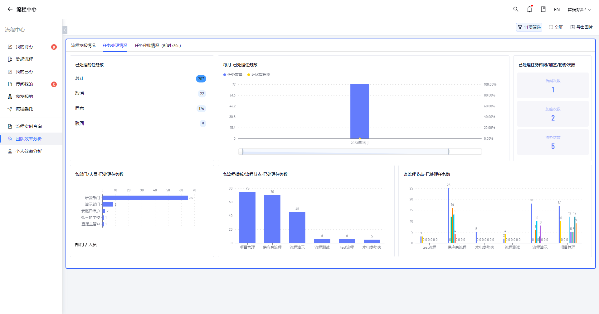Click the 流程演示 bar valued 45
Image resolution: width=599 pixels, height=314 pixels.
click(297, 227)
